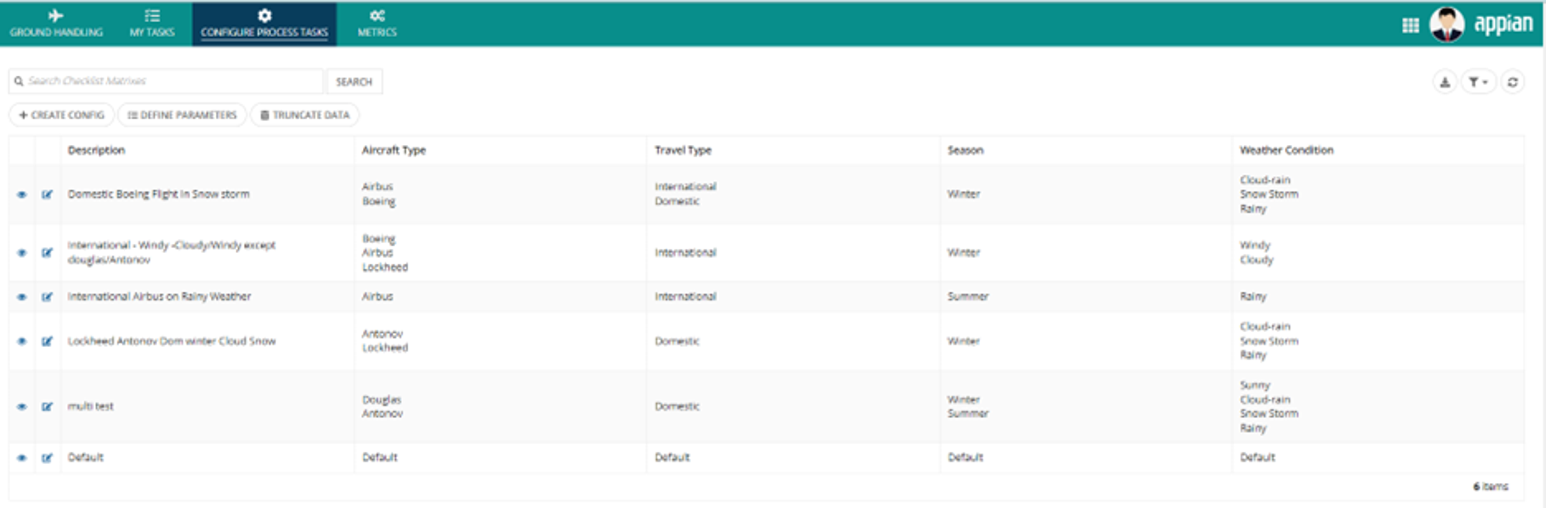Screen dimensions: 1546x508
Task: Switch to My Tasks tab
Action: pyautogui.click(x=152, y=23)
